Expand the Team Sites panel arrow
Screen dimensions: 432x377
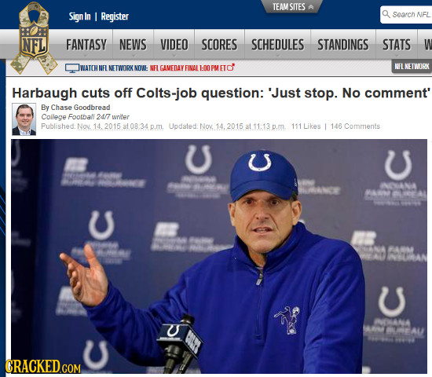310,7
